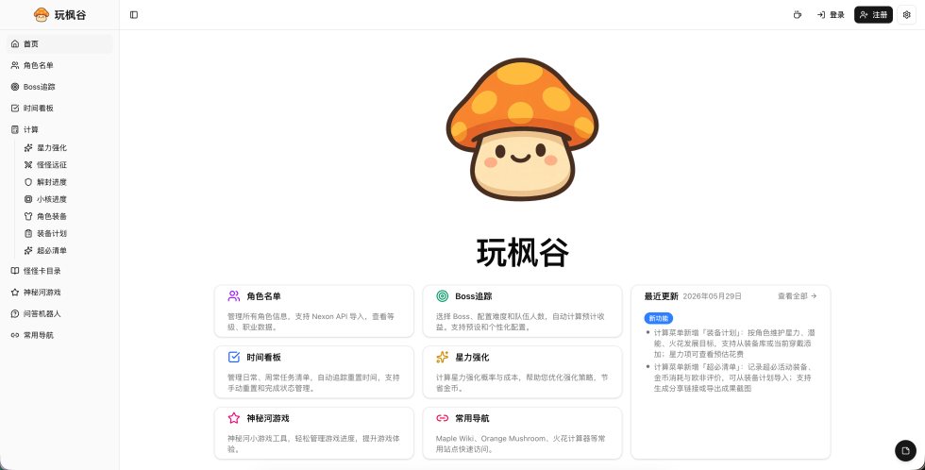The height and width of the screenshot is (470, 925).
Task: Click the checkbox icon beside sidebar 时间看板
Action: click(x=15, y=108)
